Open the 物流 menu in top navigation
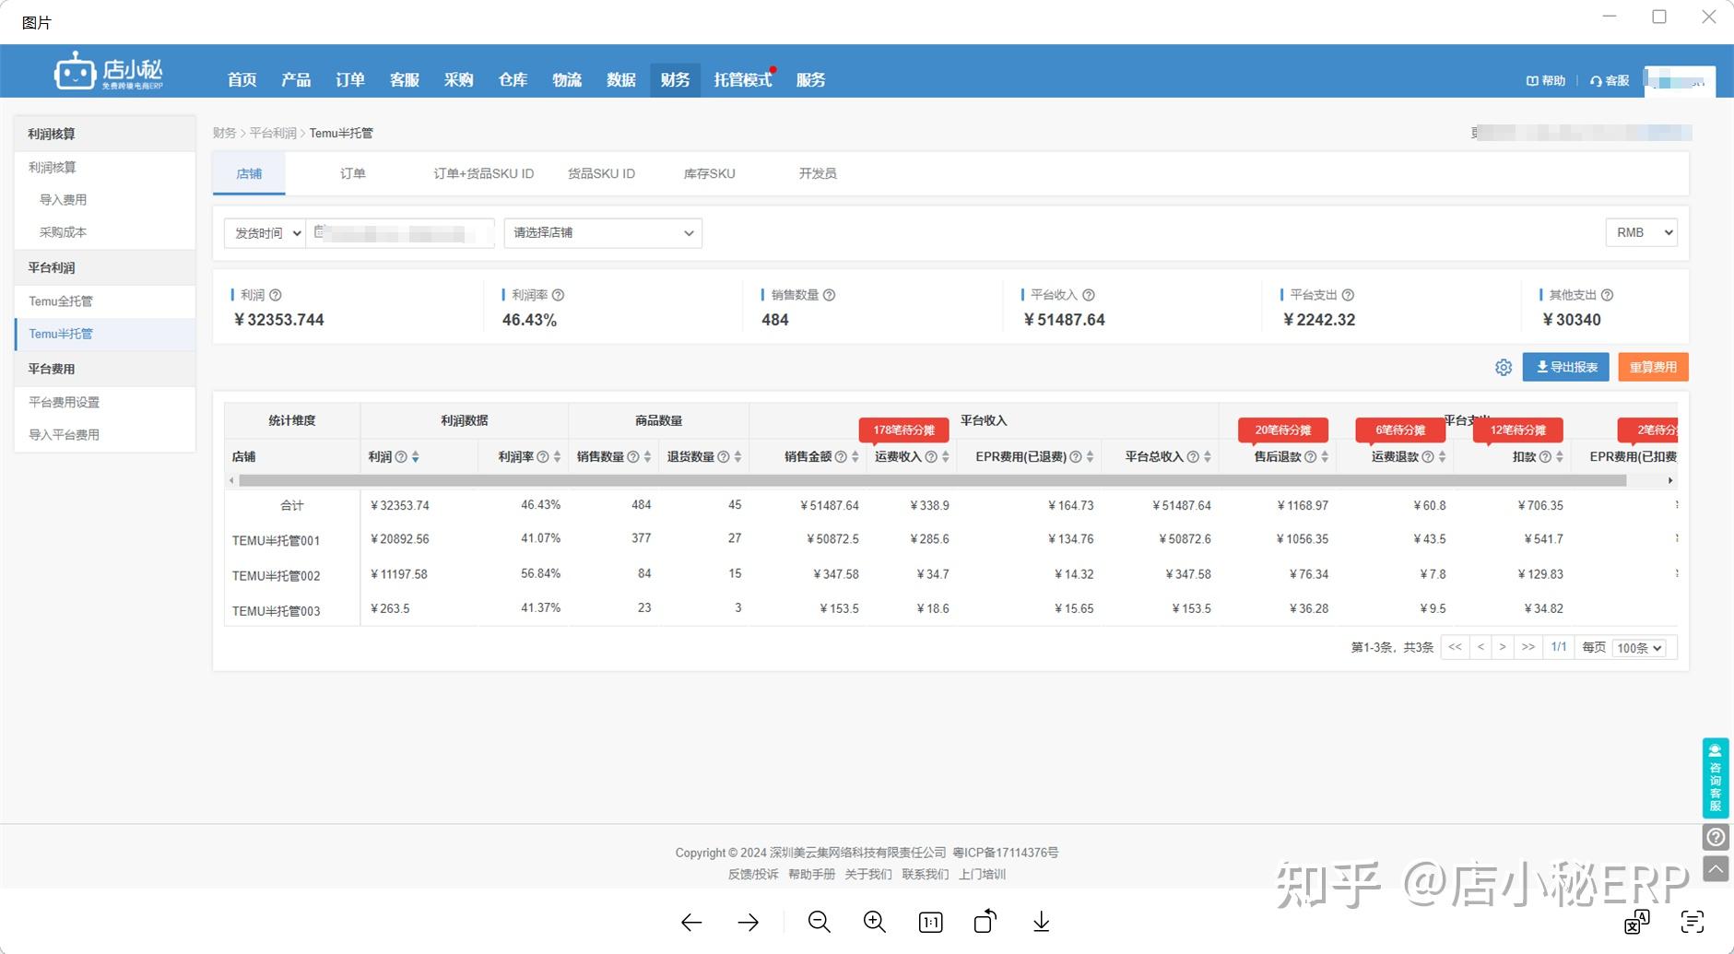Image resolution: width=1734 pixels, height=954 pixels. point(566,80)
